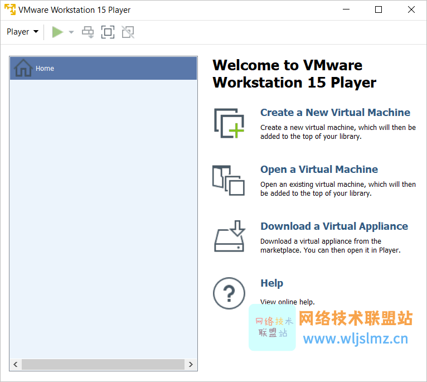Screen dimensions: 427x382
Task: Minimize the VMware Player window
Action: pyautogui.click(x=346, y=9)
